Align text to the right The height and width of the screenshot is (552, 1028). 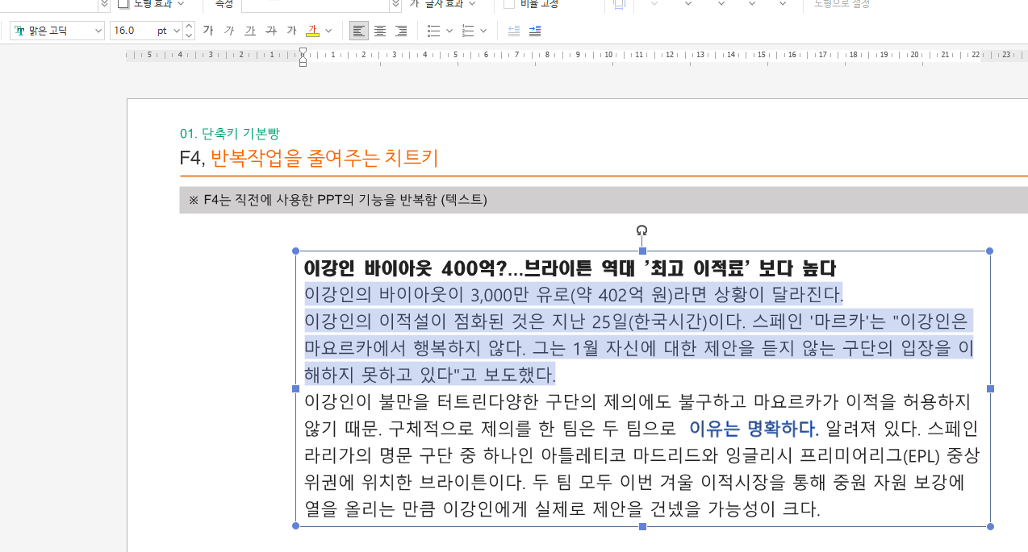pyautogui.click(x=401, y=31)
